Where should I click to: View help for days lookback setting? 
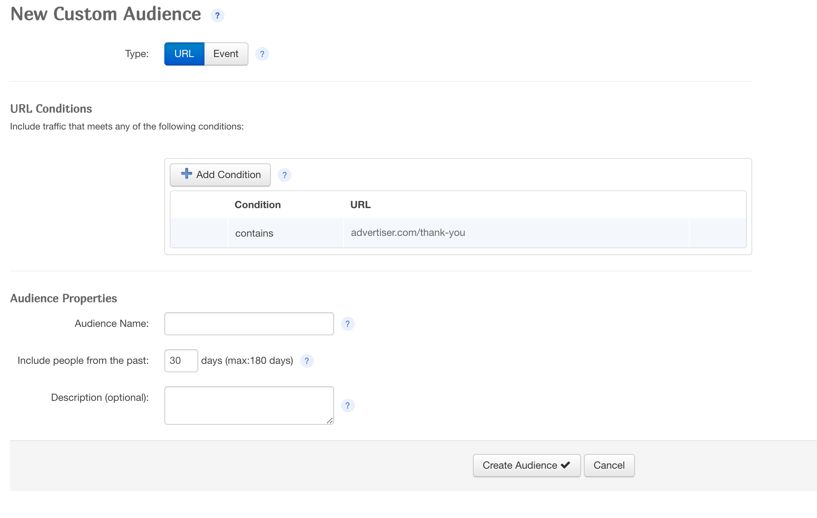[x=307, y=361]
